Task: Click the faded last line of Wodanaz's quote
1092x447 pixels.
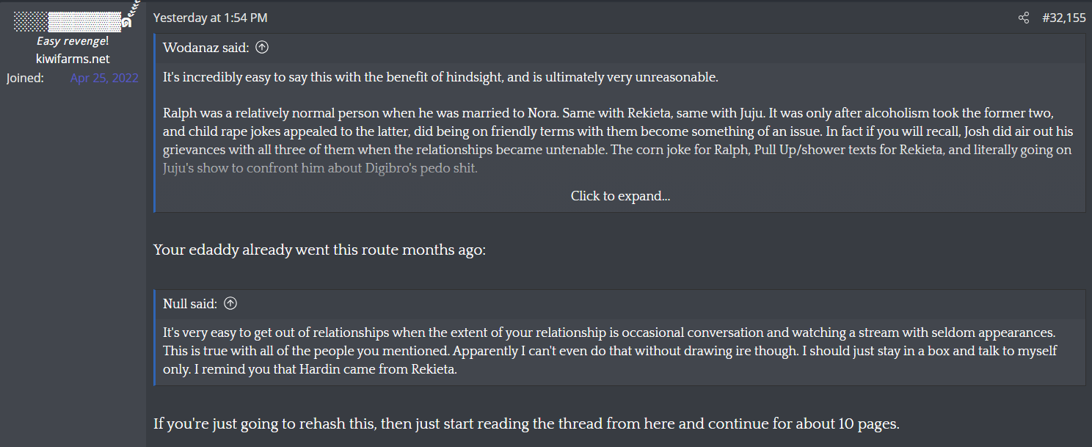Action: tap(320, 168)
